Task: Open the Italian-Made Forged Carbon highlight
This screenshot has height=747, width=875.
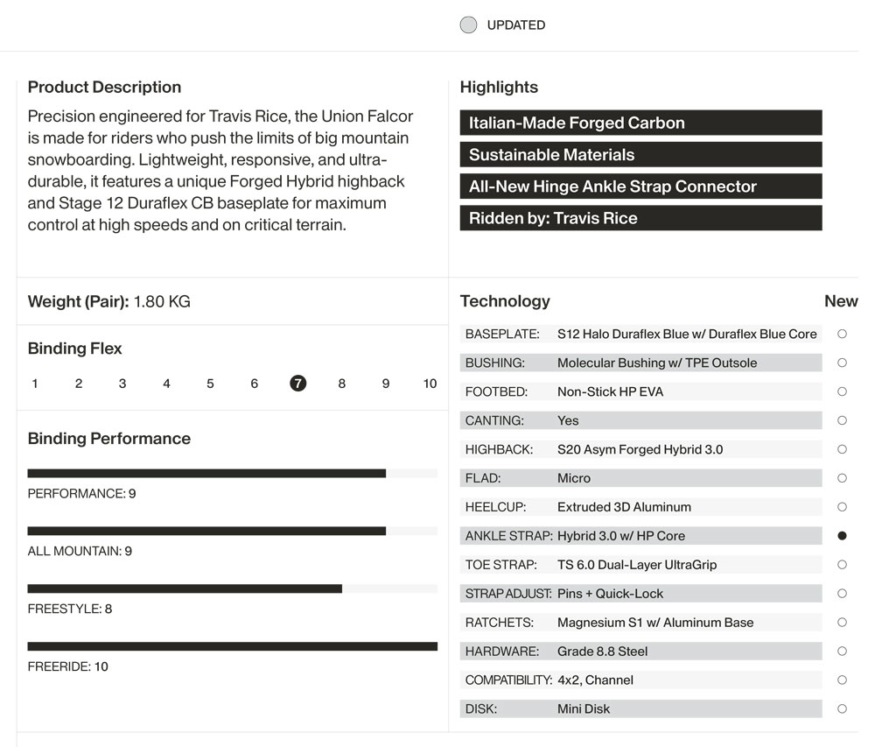Action: 640,123
